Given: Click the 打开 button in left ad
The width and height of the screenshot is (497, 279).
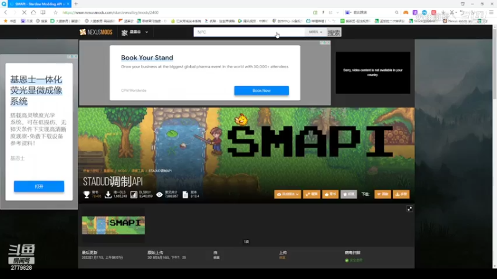Looking at the screenshot, I should (x=39, y=187).
